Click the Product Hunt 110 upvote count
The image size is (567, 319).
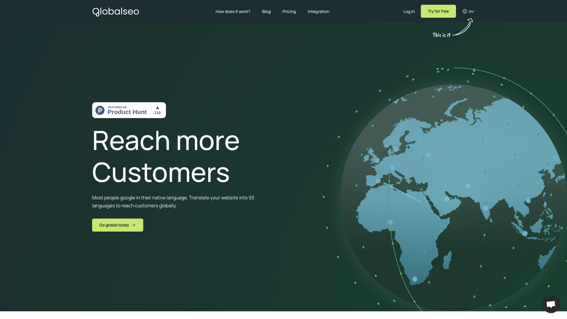157,113
